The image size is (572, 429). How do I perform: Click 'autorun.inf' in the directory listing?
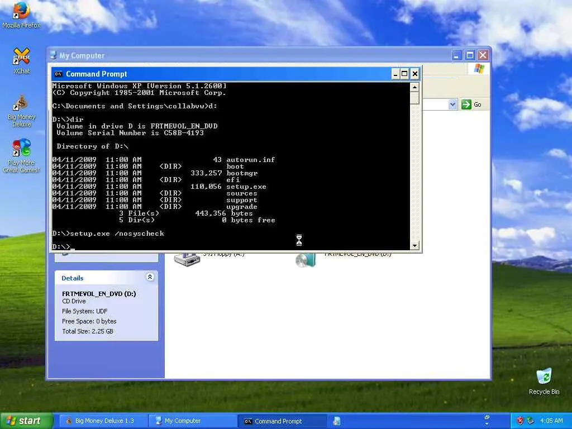tap(251, 159)
